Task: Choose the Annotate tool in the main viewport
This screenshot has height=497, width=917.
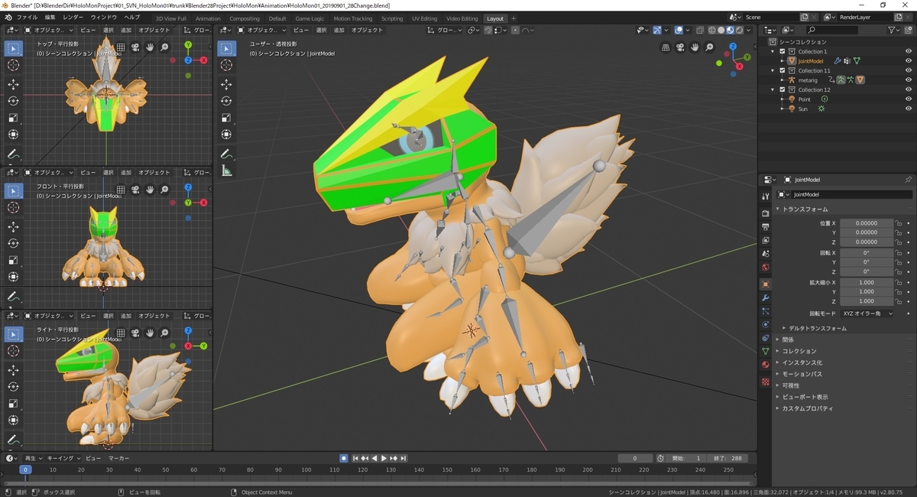Action: (x=227, y=154)
